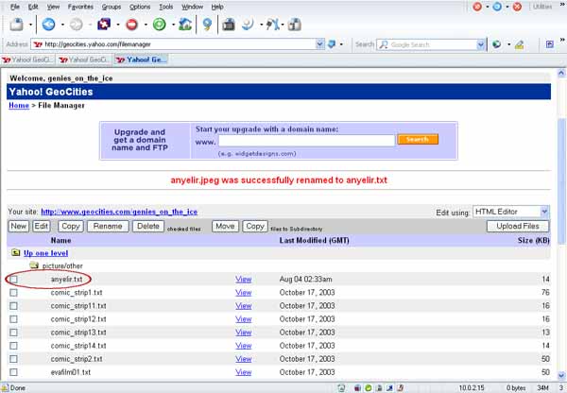
Task: Click the highlighter pen icon near search
Action: point(519,44)
